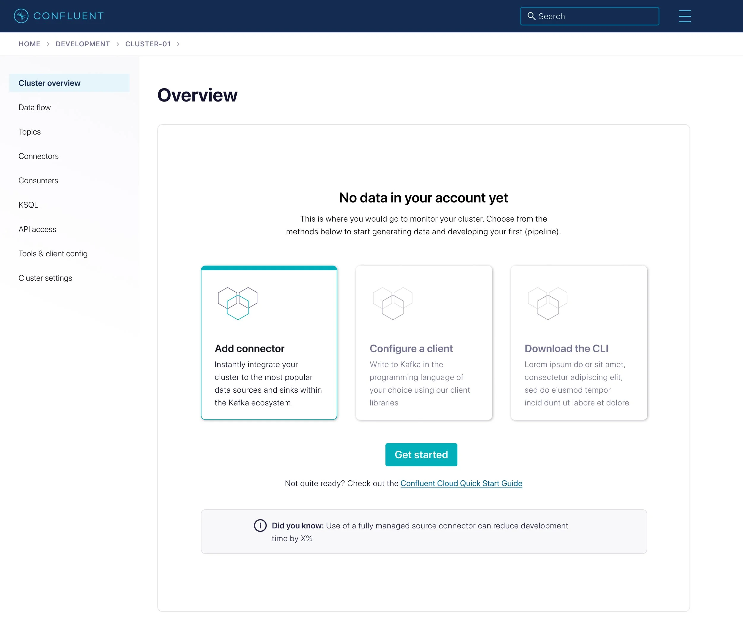Open the hamburger menu icon
743x638 pixels.
pyautogui.click(x=684, y=16)
